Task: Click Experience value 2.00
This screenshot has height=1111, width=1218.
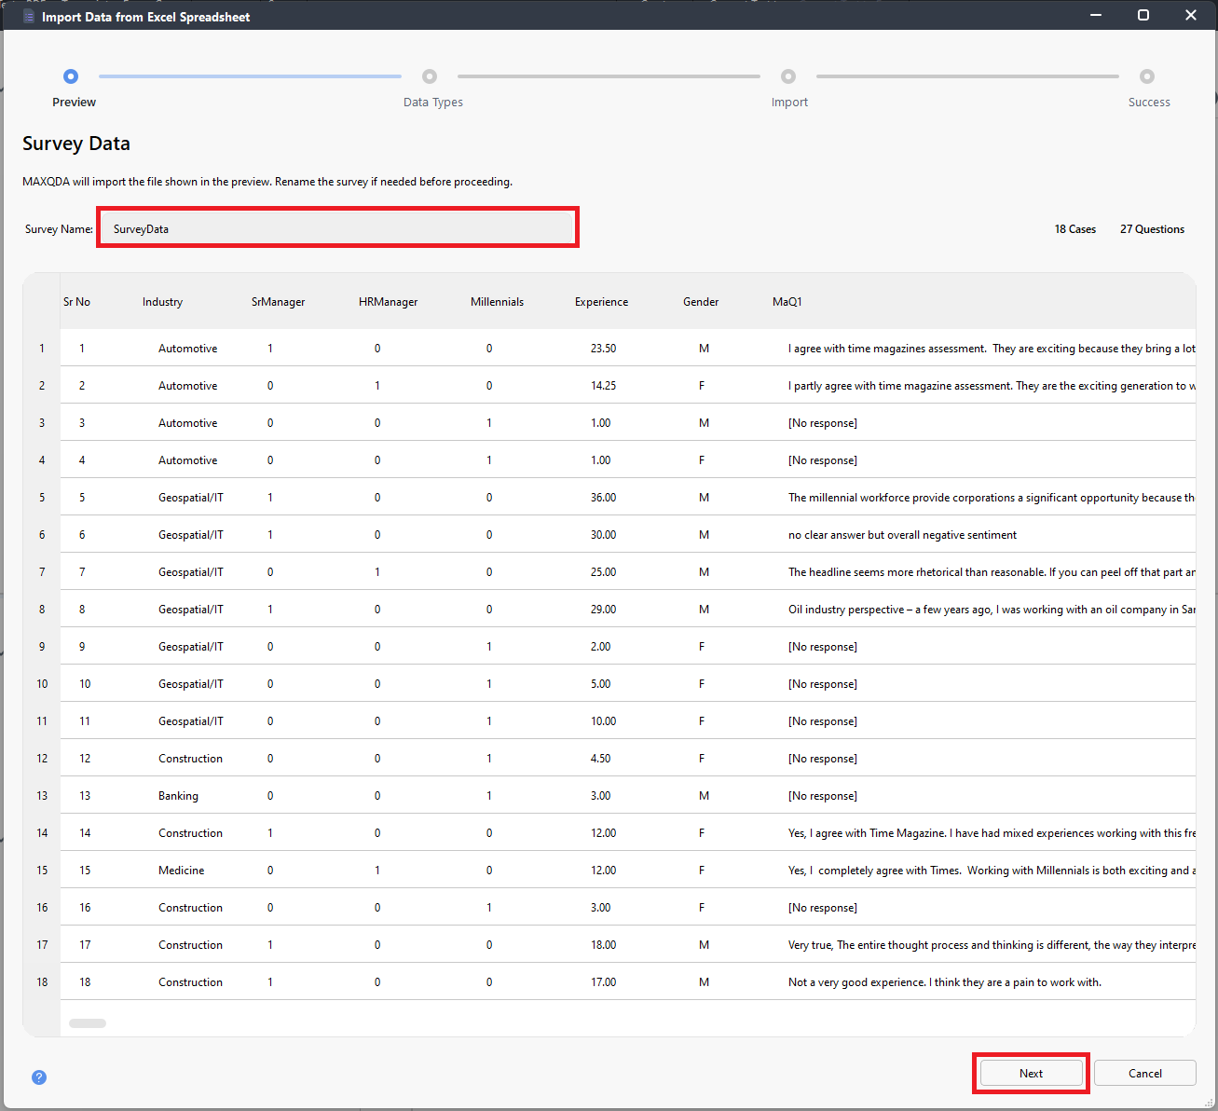Action: click(600, 647)
